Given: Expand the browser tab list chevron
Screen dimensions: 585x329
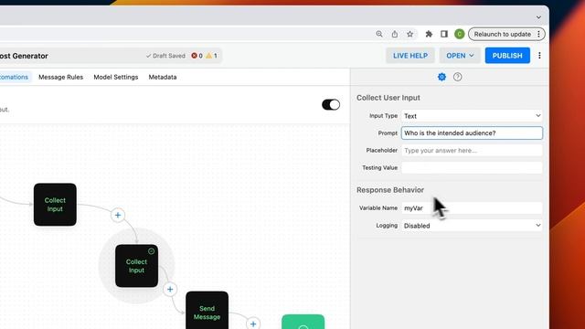Looking at the screenshot, I should point(538,17).
